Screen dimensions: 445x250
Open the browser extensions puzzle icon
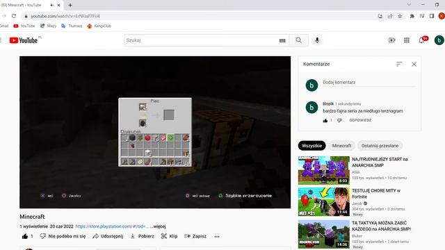(412, 16)
